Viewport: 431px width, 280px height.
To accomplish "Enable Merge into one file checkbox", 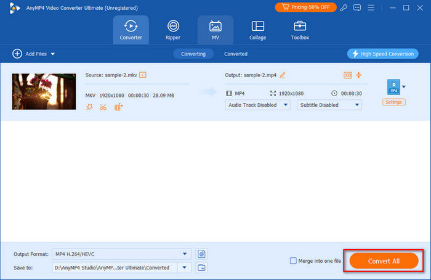I will point(293,261).
